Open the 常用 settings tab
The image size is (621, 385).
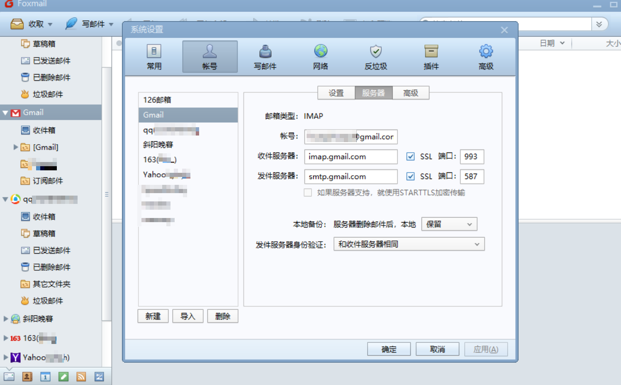point(154,57)
